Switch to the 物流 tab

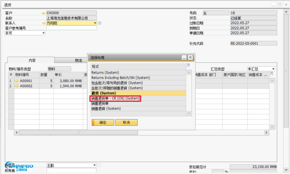click(78, 60)
